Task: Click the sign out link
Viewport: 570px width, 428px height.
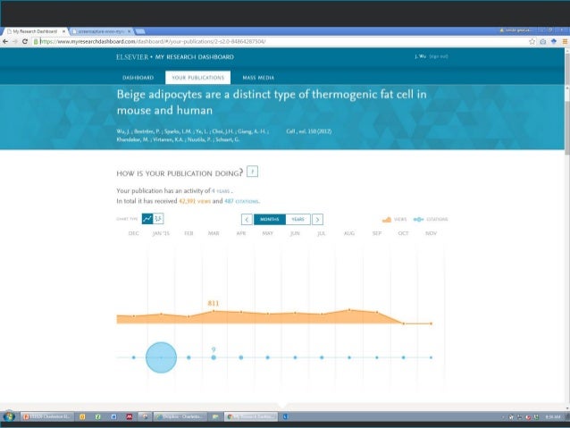Action: click(x=439, y=56)
